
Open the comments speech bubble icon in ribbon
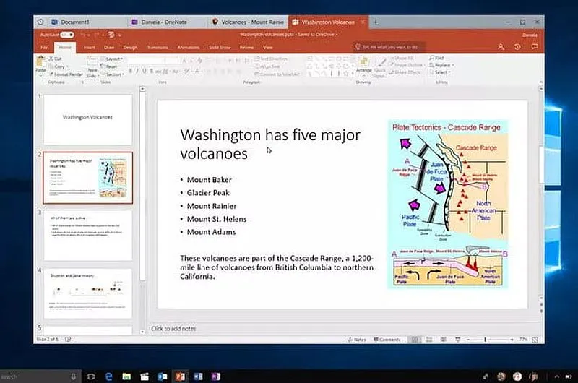point(534,46)
